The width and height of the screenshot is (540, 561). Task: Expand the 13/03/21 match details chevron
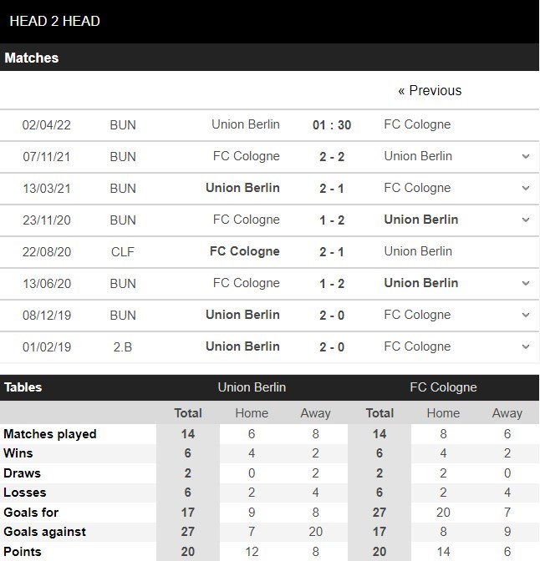pos(525,188)
